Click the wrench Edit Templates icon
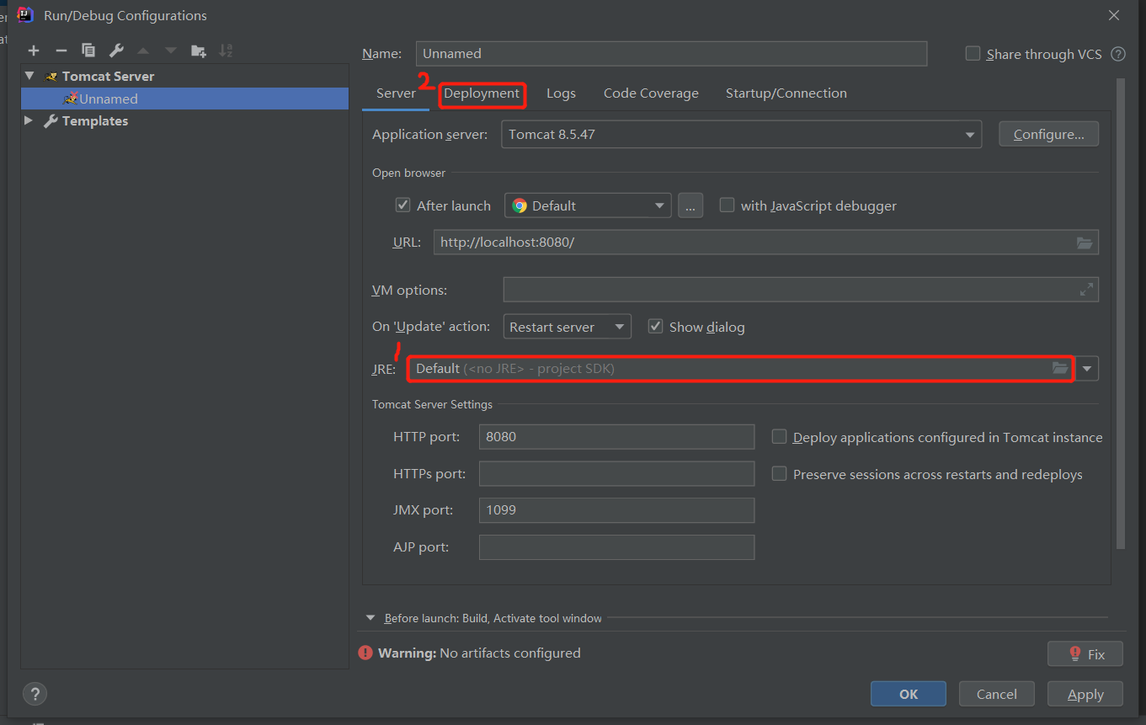This screenshot has width=1146, height=725. coord(116,51)
